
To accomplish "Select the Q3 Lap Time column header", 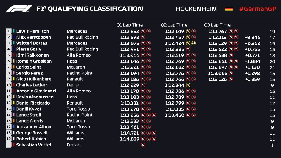I will [x=217, y=25].
